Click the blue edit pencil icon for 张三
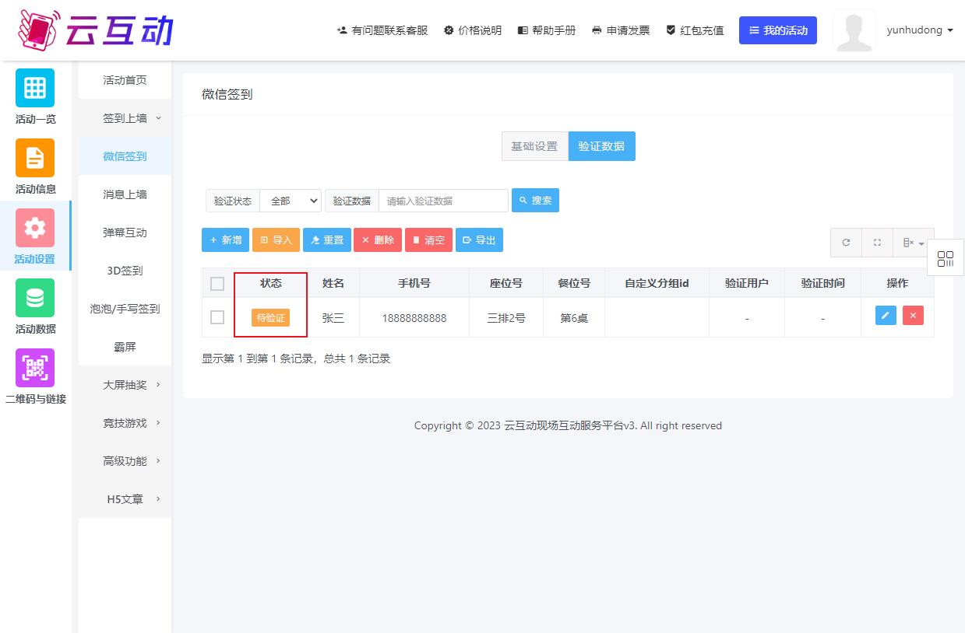Viewport: 965px width, 633px height. click(886, 315)
